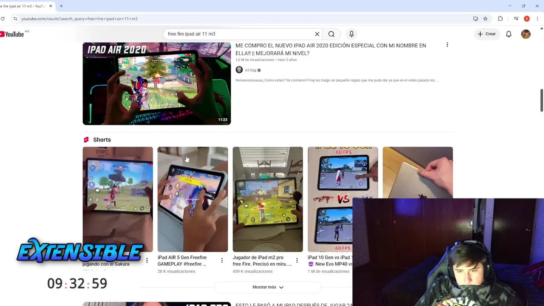Open the YouTube account avatar menu
The image size is (544, 306).
tap(526, 34)
